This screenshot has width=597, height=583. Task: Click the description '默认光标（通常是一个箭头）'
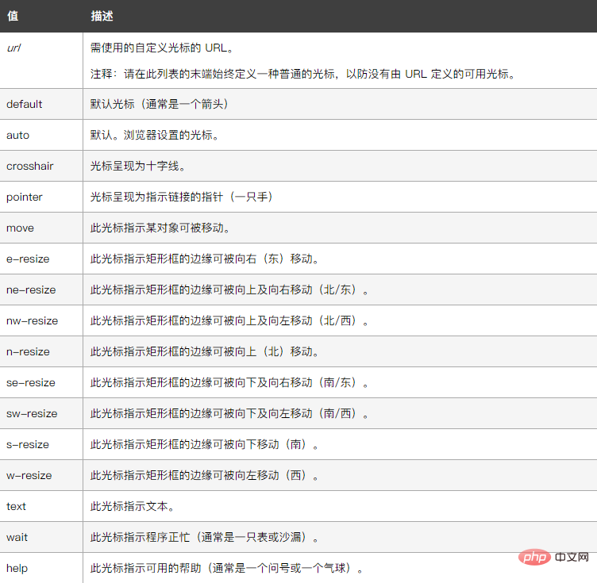[160, 104]
